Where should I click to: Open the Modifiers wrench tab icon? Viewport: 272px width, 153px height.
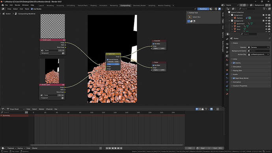pyautogui.click(x=227, y=74)
